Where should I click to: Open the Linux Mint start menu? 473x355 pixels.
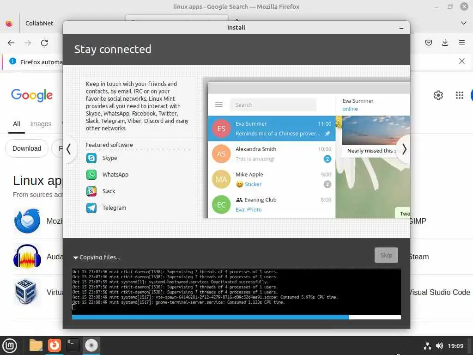click(x=9, y=346)
